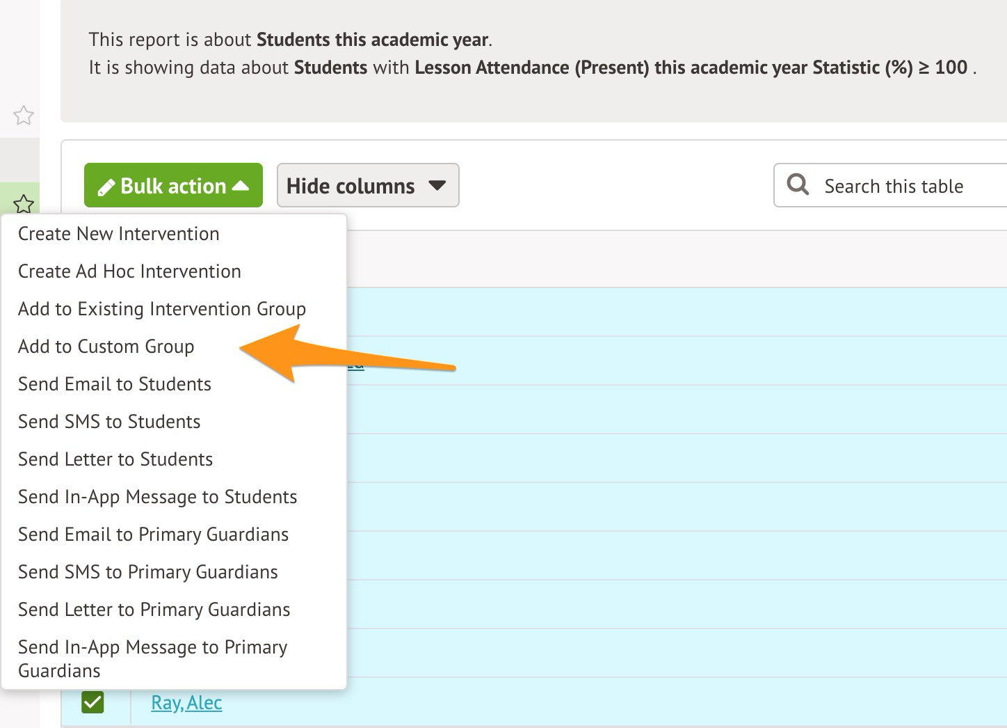The image size is (1007, 728).
Task: Select Send Email to Primary Guardians
Action: (x=154, y=535)
